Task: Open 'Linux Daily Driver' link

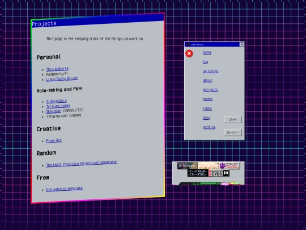Action: coord(62,79)
